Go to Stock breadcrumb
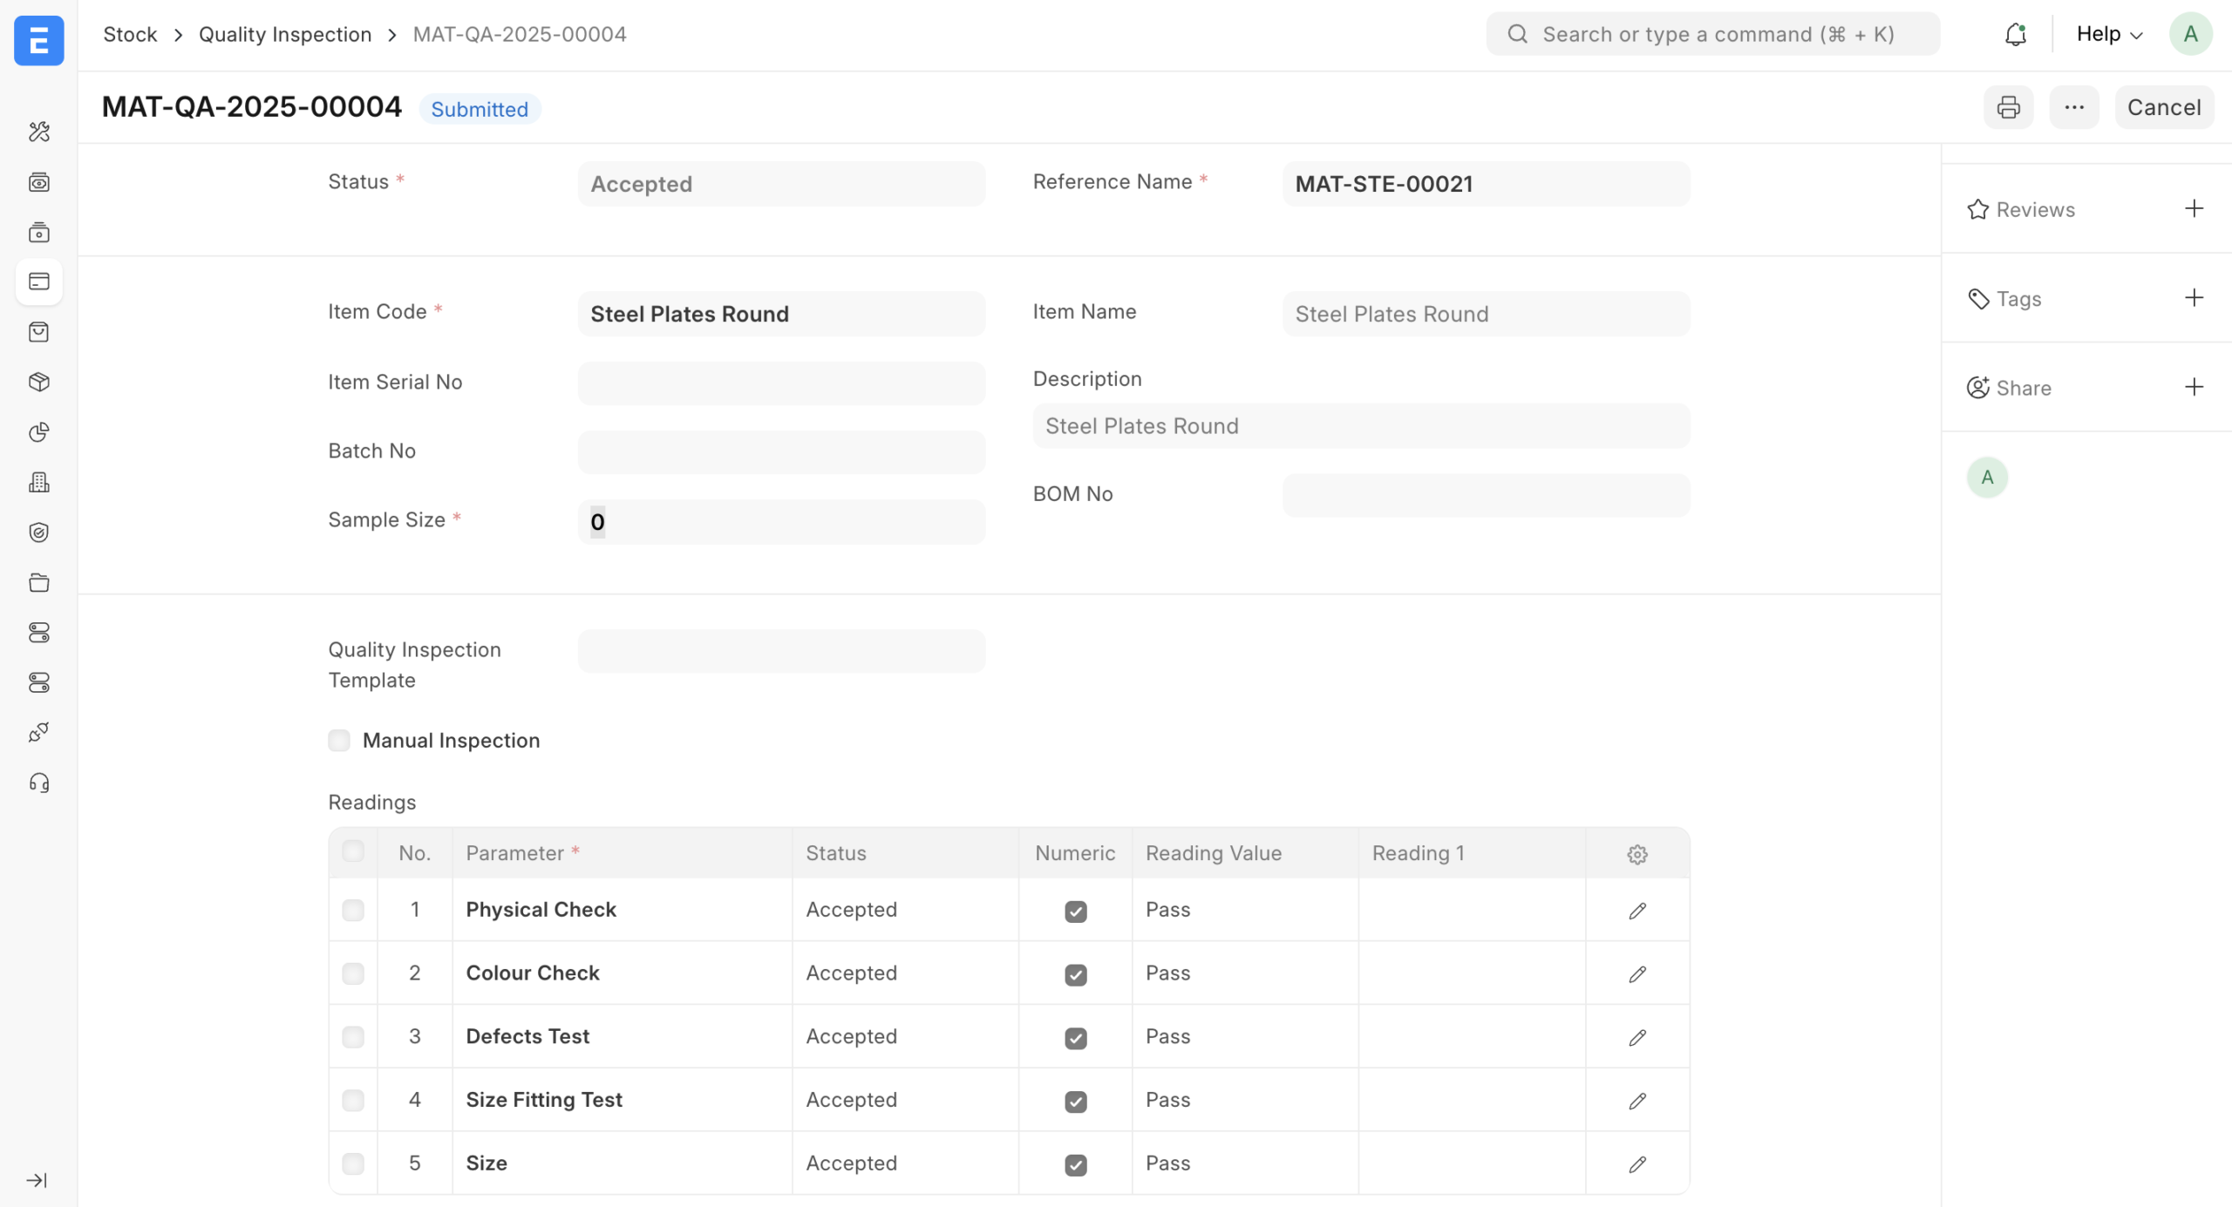The image size is (2232, 1207). pos(130,34)
